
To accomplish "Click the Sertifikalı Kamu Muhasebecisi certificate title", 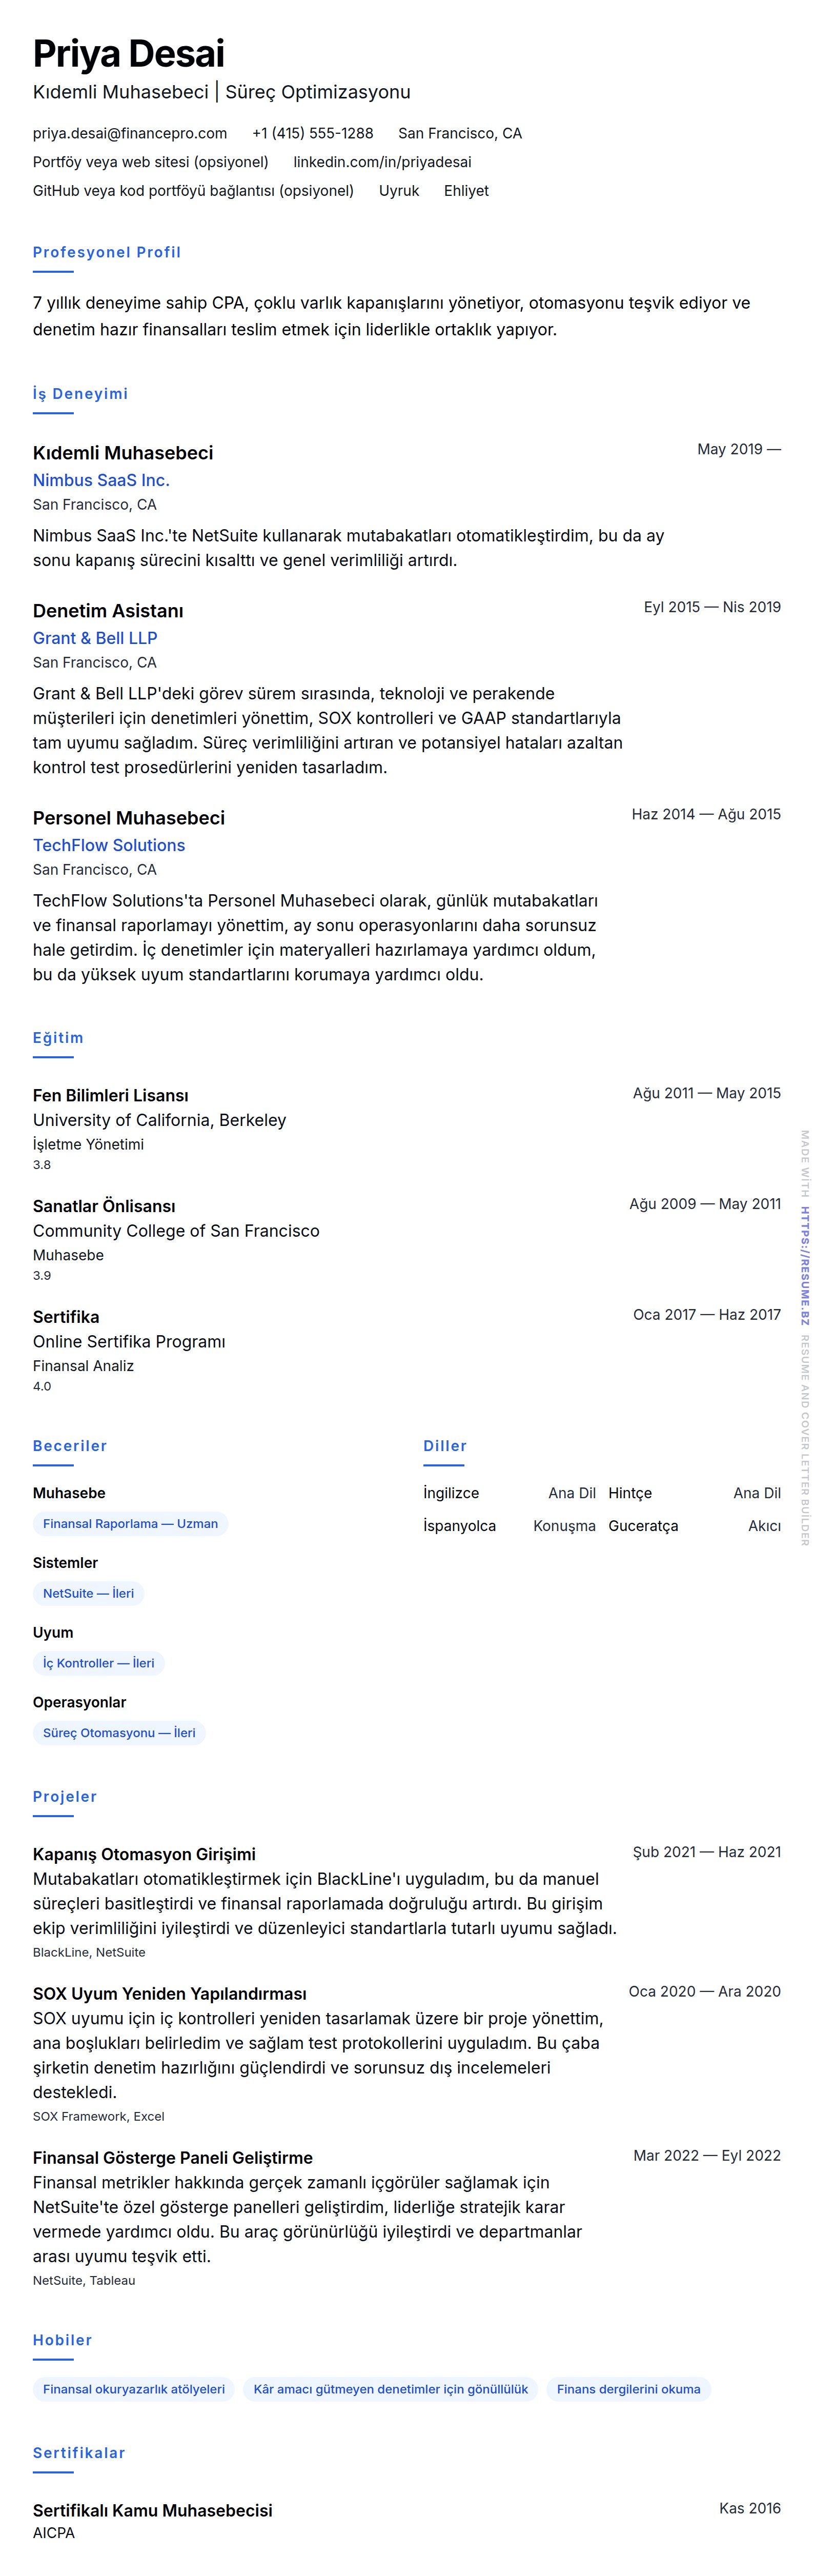I will pyautogui.click(x=152, y=2510).
